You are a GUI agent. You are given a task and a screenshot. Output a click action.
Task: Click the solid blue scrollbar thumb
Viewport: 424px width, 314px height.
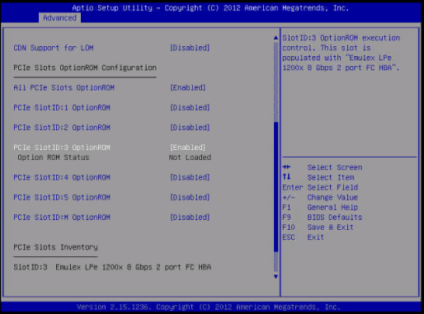pos(276,187)
